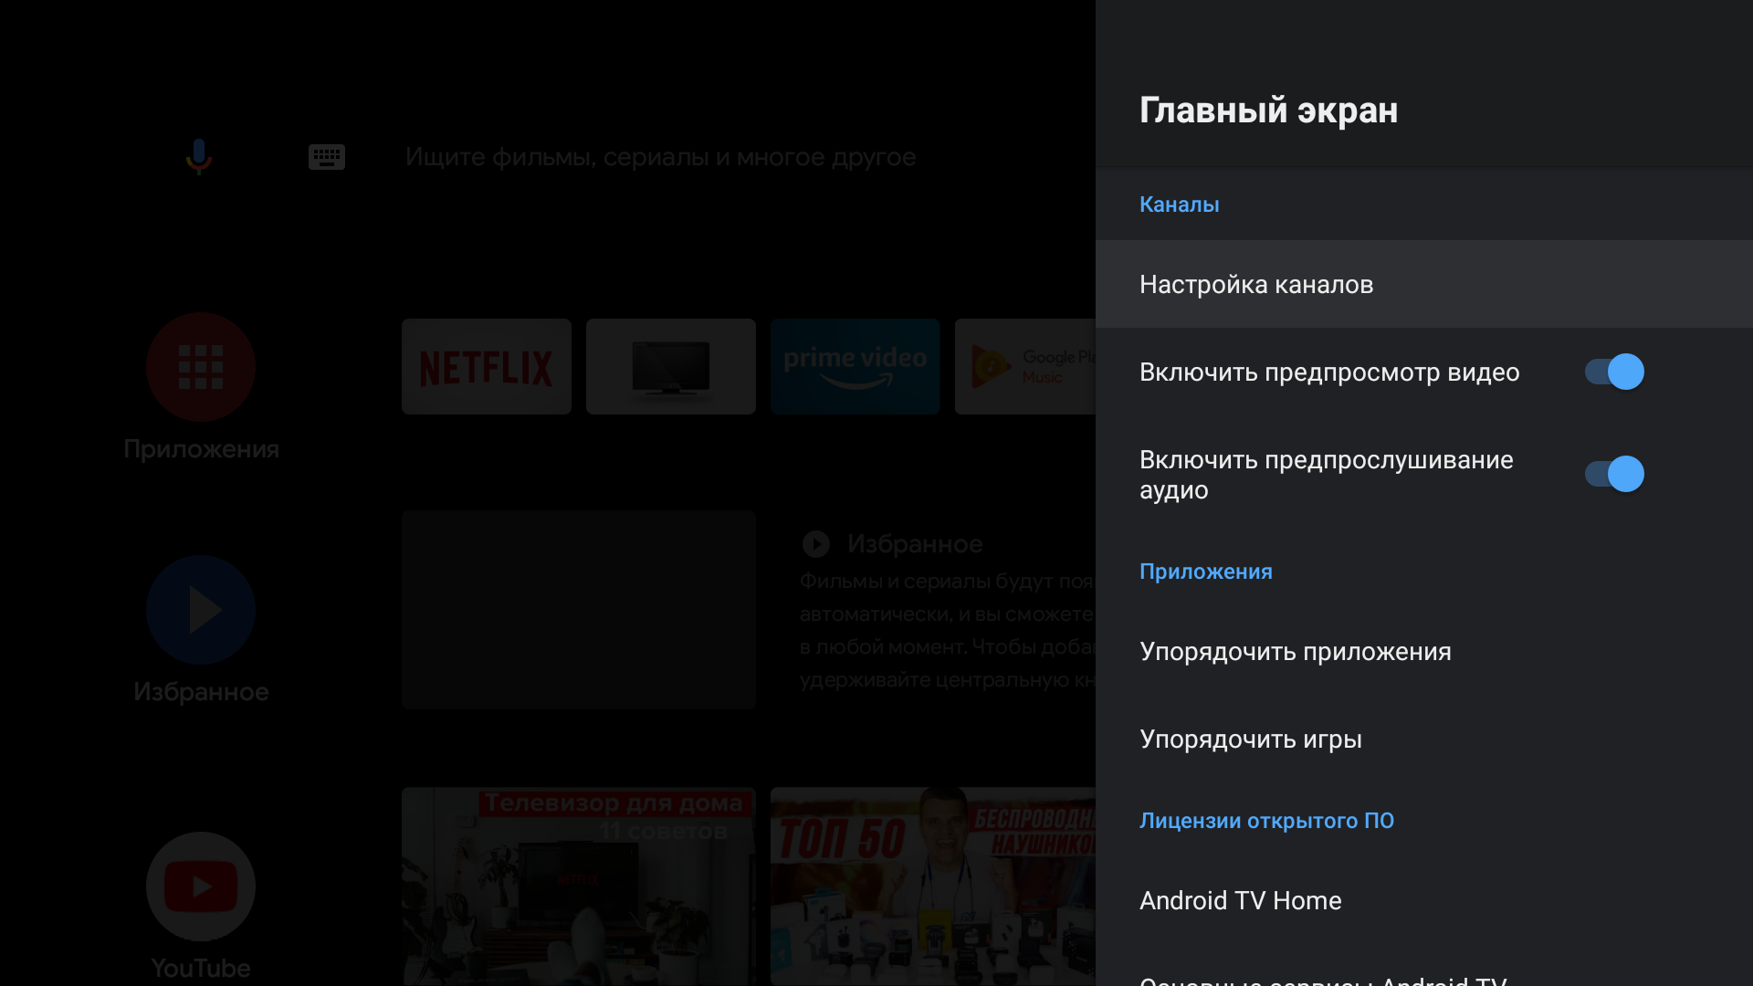The height and width of the screenshot is (986, 1753).
Task: Open Android TV Home license entry
Action: pyautogui.click(x=1240, y=900)
